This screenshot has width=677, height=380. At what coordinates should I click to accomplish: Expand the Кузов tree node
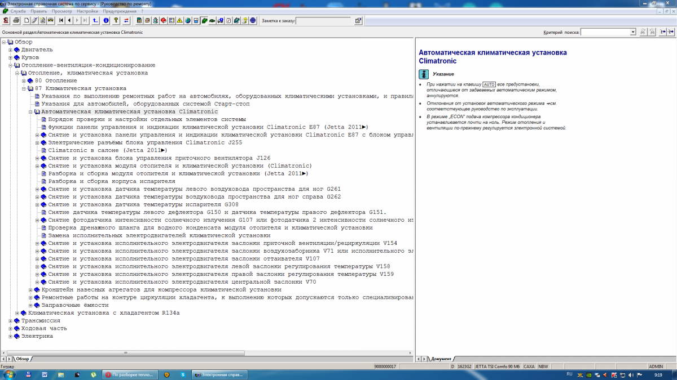10,57
